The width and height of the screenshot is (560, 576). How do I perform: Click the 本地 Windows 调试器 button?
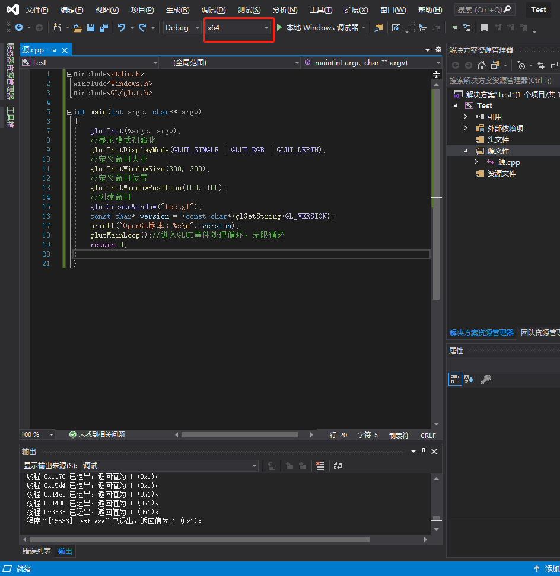(x=322, y=27)
